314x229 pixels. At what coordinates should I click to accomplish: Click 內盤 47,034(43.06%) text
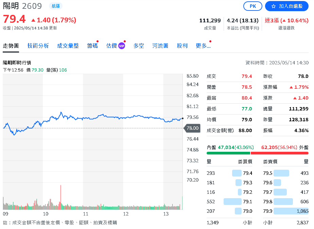coord(230,148)
